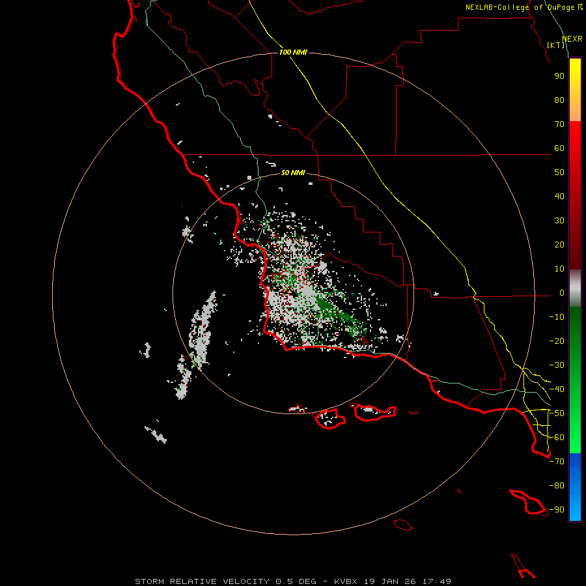
Task: Click the positive 20 scale value
Action: tap(559, 245)
